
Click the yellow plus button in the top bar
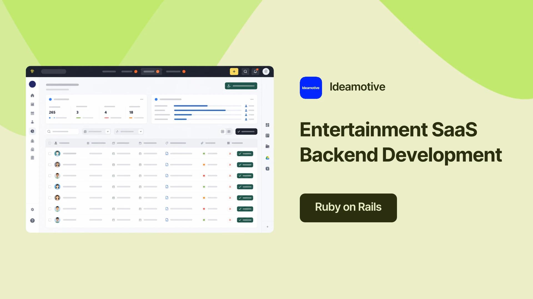click(x=234, y=71)
